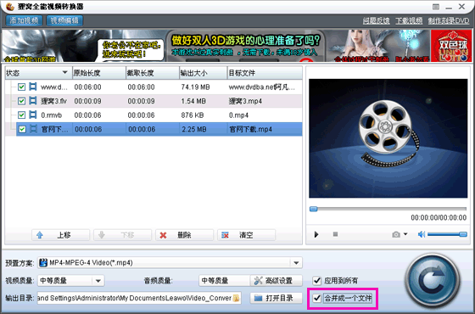Stop playback with the square stop icon

(335, 234)
